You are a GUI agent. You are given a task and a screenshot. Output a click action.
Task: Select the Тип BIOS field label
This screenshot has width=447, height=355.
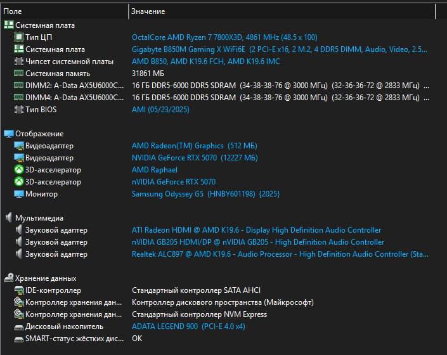(41, 110)
